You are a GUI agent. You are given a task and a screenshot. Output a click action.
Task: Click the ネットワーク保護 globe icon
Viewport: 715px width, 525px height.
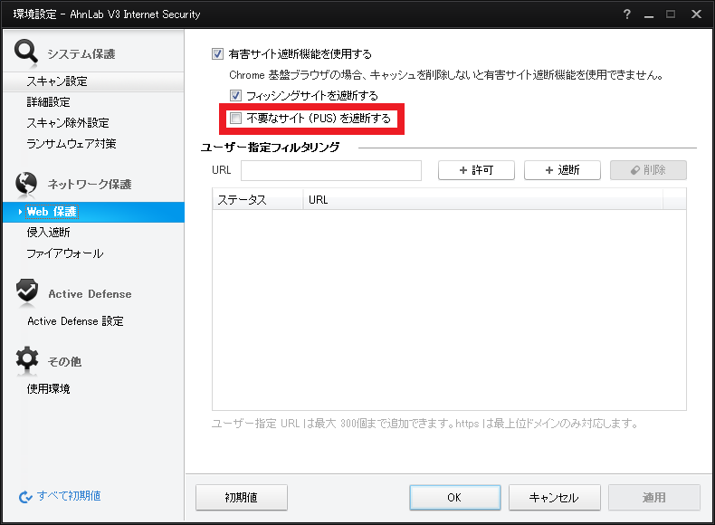click(x=26, y=184)
